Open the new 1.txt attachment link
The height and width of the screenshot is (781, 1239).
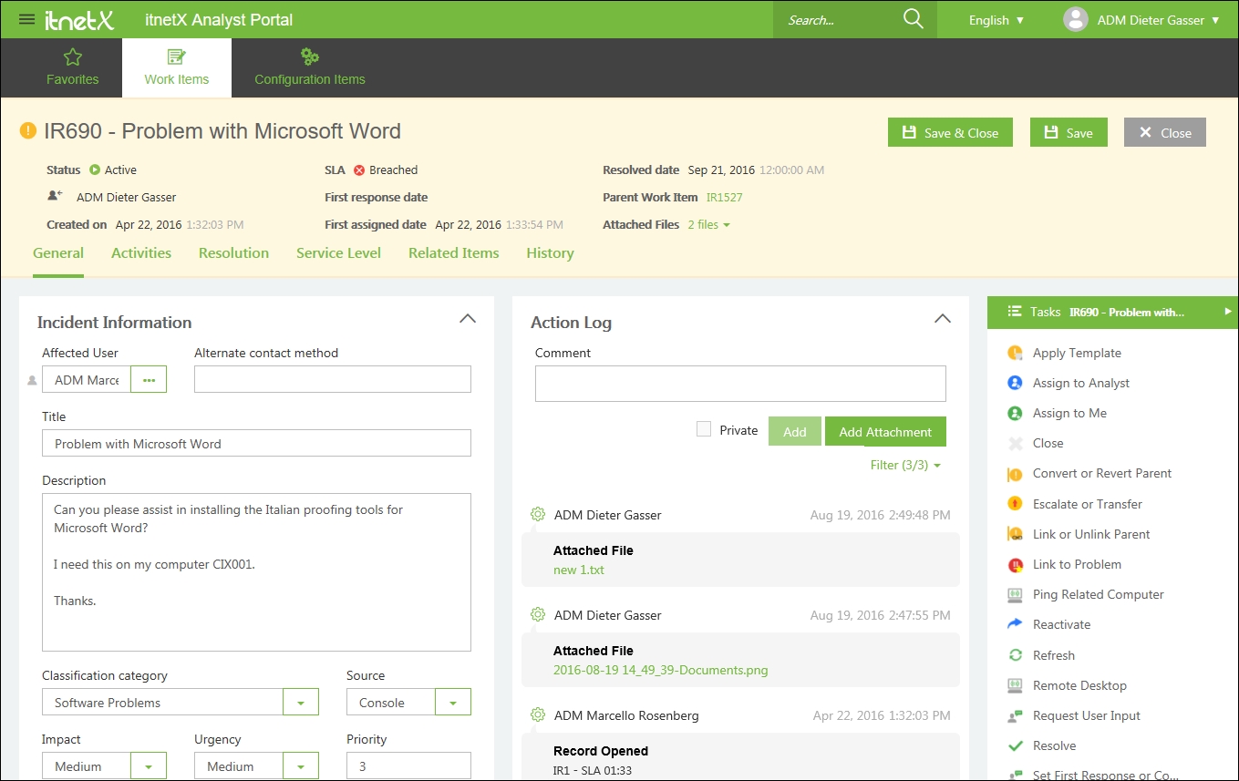point(579,570)
